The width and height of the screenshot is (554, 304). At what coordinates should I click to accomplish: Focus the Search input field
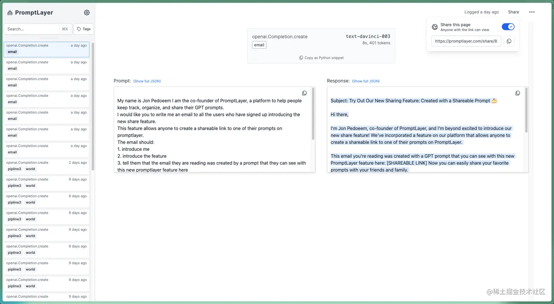pyautogui.click(x=38, y=29)
